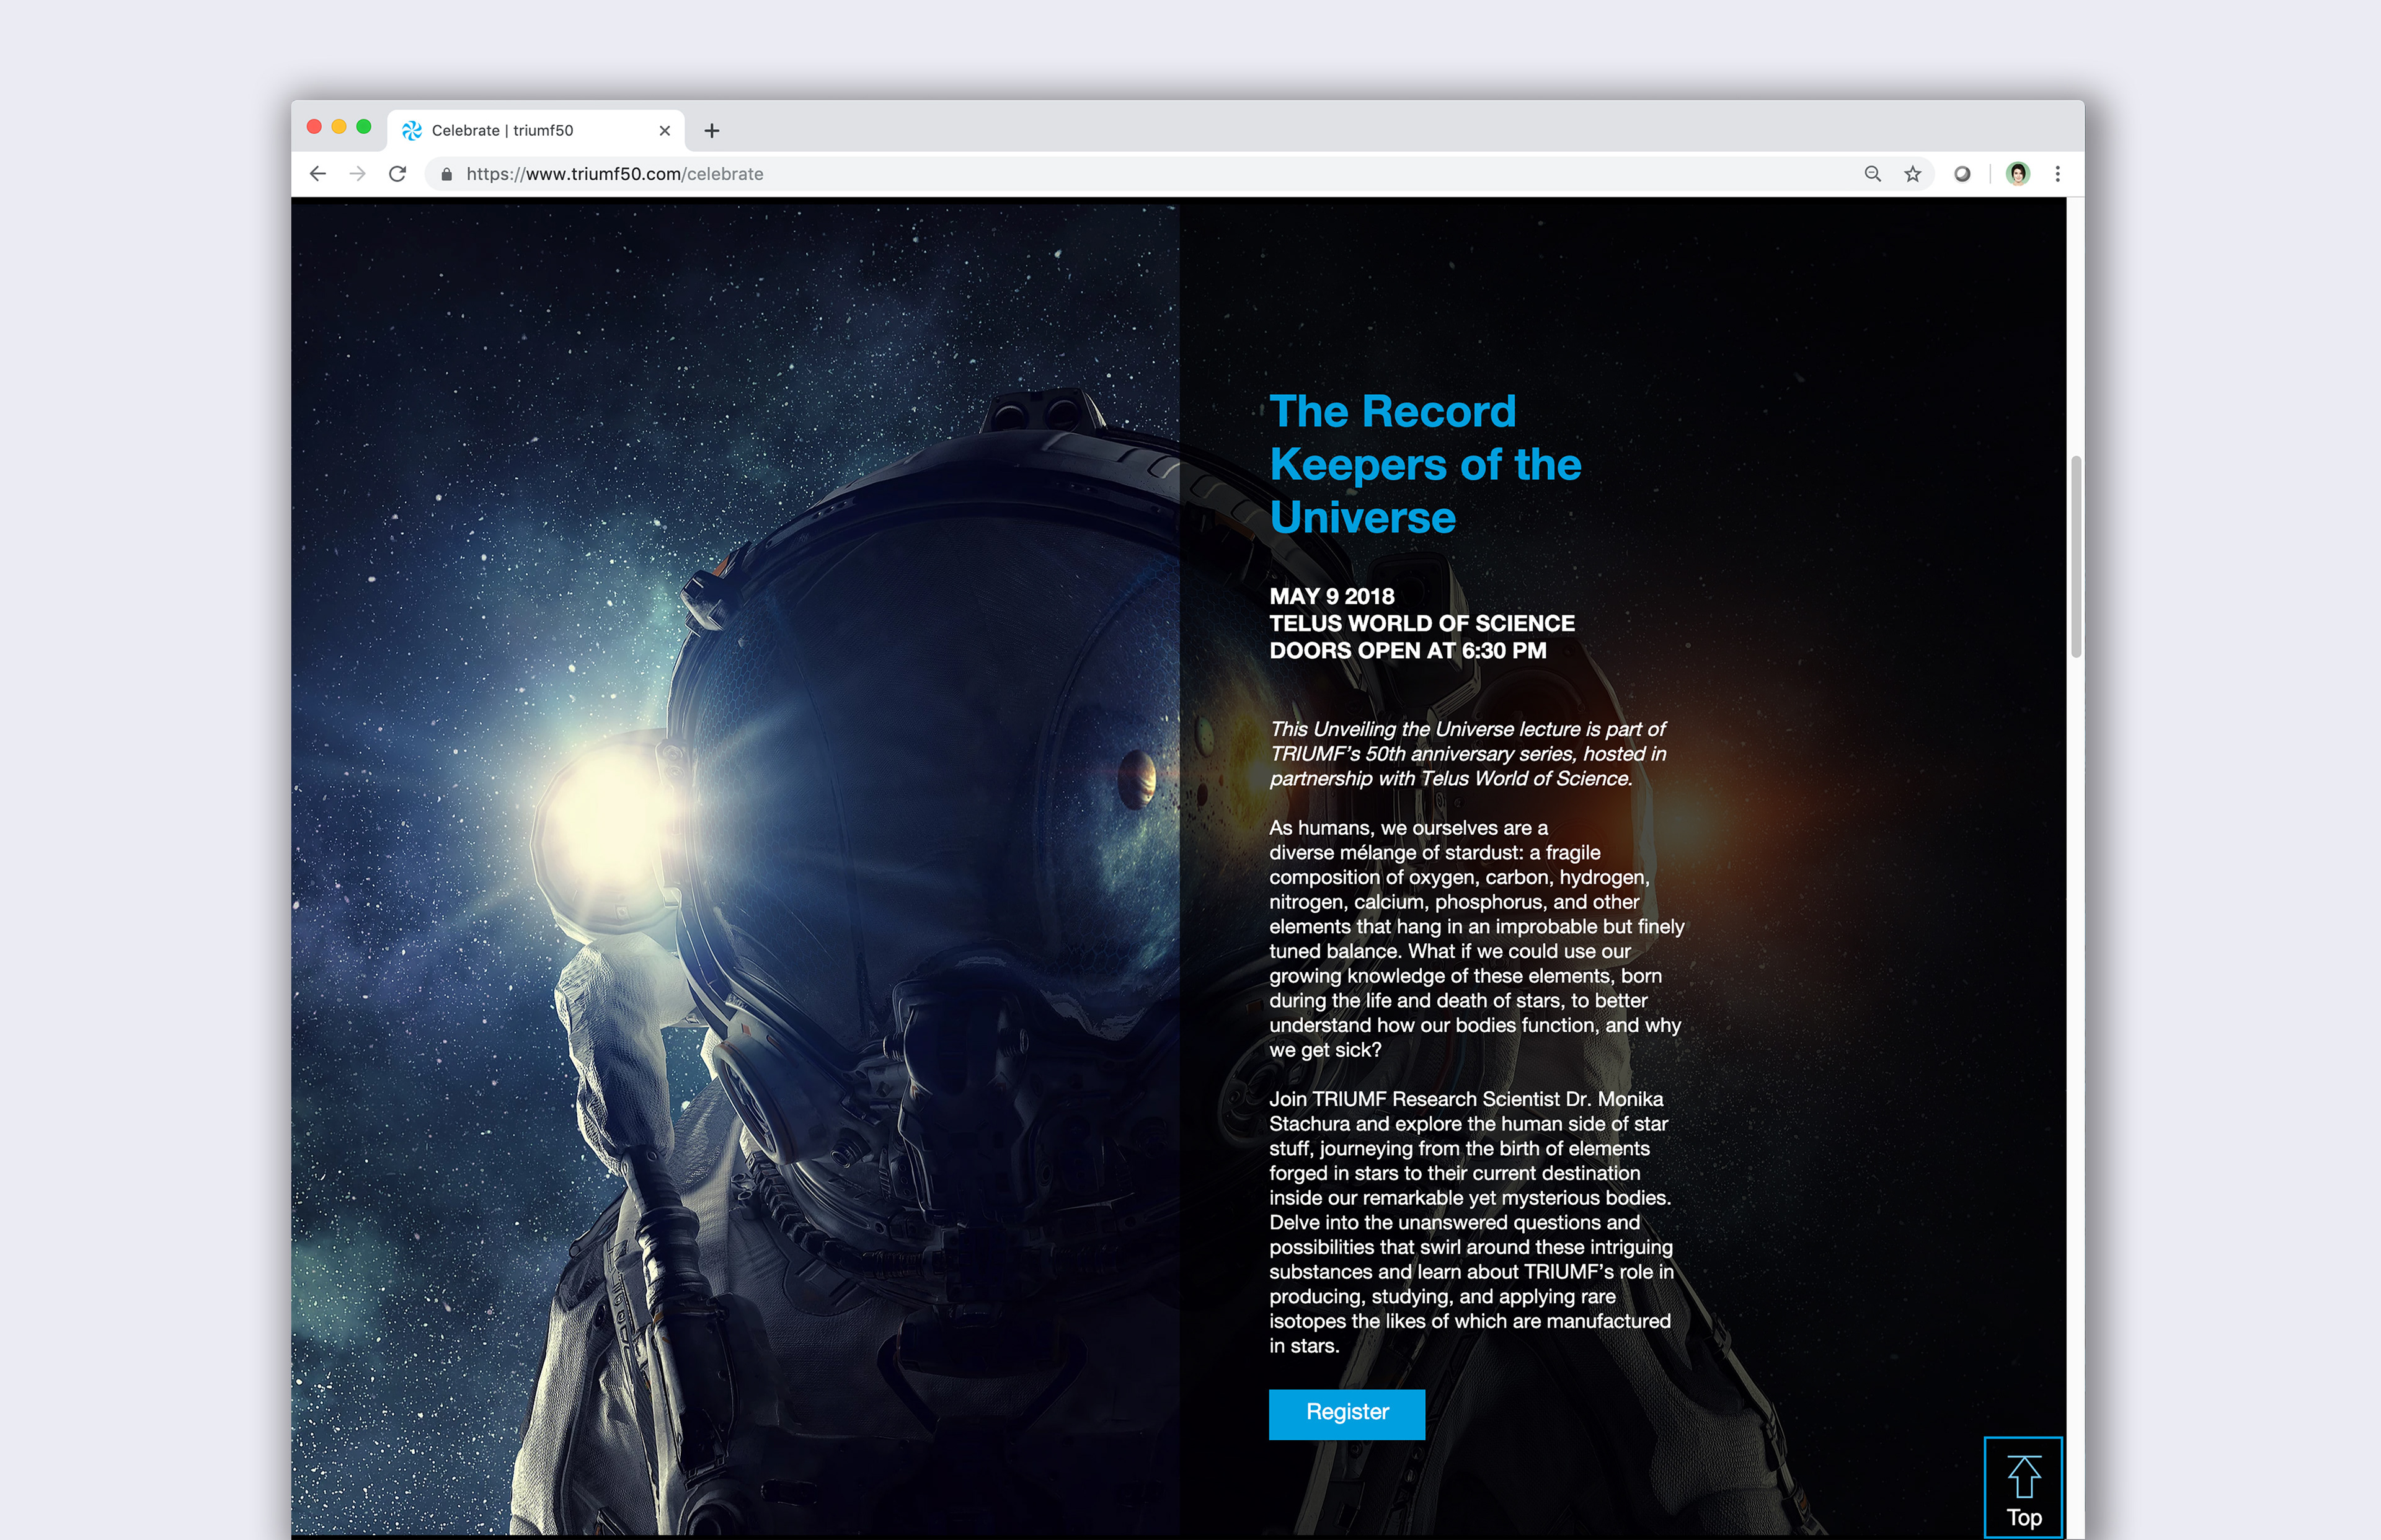The image size is (2381, 1540).
Task: Click the heading 'The Record Keepers of the Universe'
Action: coord(1425,464)
